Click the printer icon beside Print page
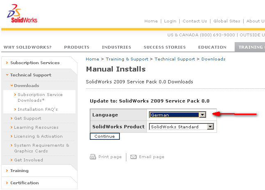Viewport: 265px width, 190px height. click(x=93, y=156)
